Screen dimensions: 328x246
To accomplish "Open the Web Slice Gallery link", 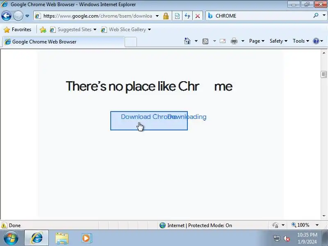I will click(126, 30).
